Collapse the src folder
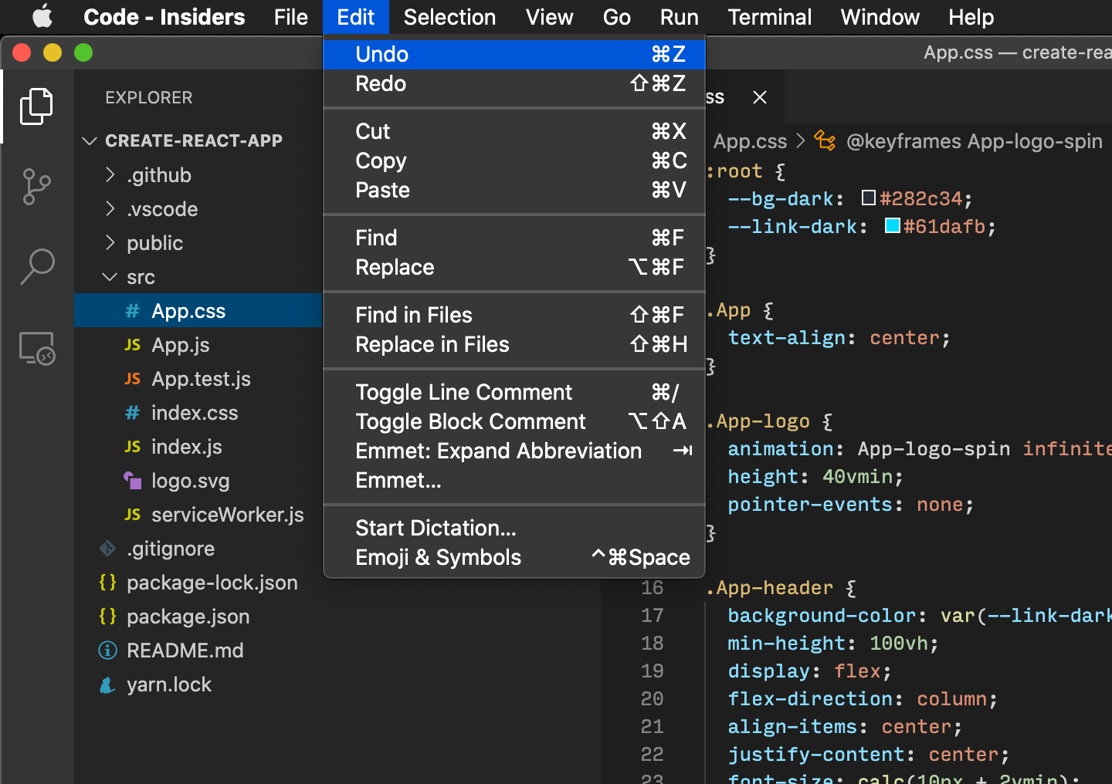1112x784 pixels. (x=110, y=276)
